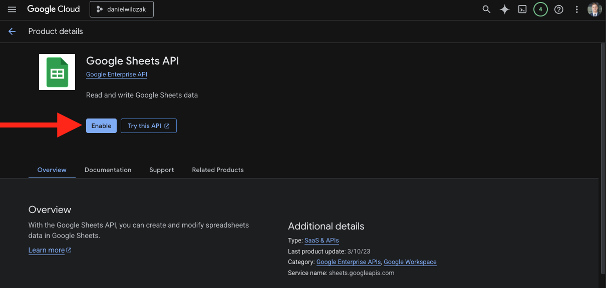Image resolution: width=606 pixels, height=288 pixels.
Task: Enable the Google Sheets API
Action: tap(101, 126)
